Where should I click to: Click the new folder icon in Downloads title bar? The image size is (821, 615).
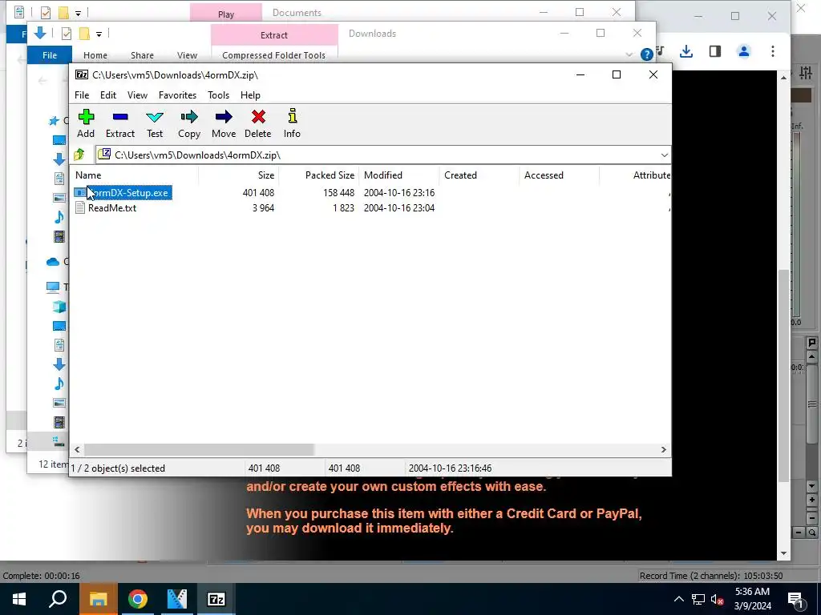pyautogui.click(x=84, y=34)
